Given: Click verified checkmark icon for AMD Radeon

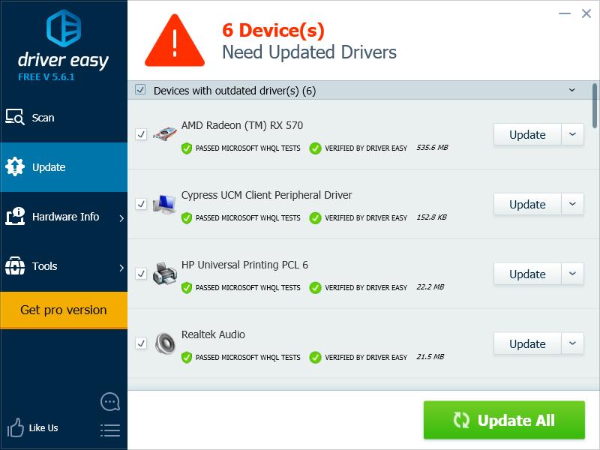Looking at the screenshot, I should 315,148.
